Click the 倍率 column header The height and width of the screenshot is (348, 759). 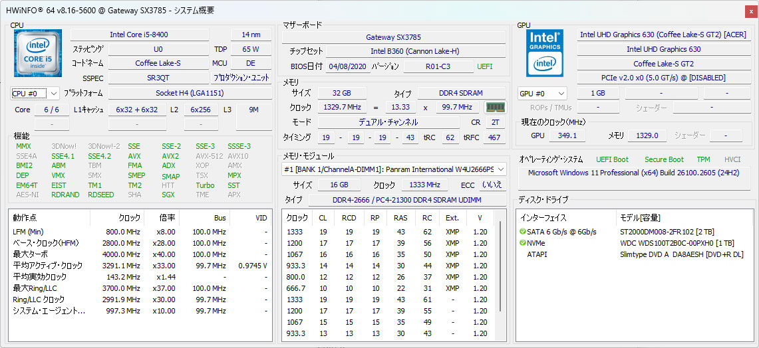[162, 218]
